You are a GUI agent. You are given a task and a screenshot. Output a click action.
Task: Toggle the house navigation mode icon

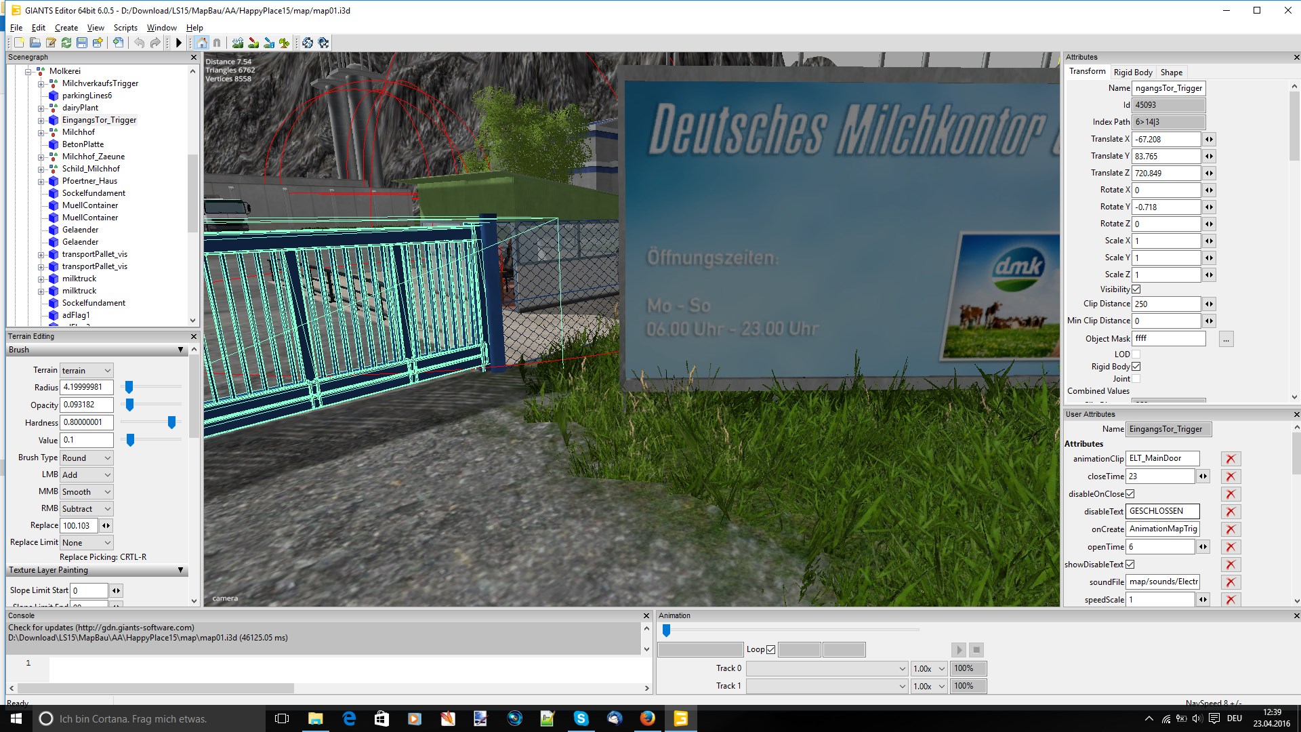[x=201, y=43]
